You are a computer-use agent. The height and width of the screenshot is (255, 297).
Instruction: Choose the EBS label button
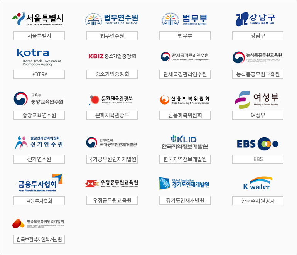258,159
